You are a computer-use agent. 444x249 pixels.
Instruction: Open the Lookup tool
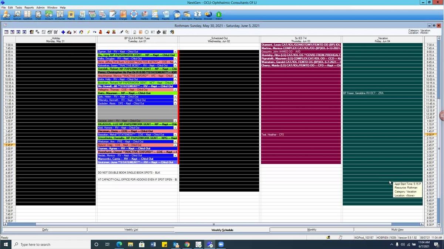click(6, 15)
